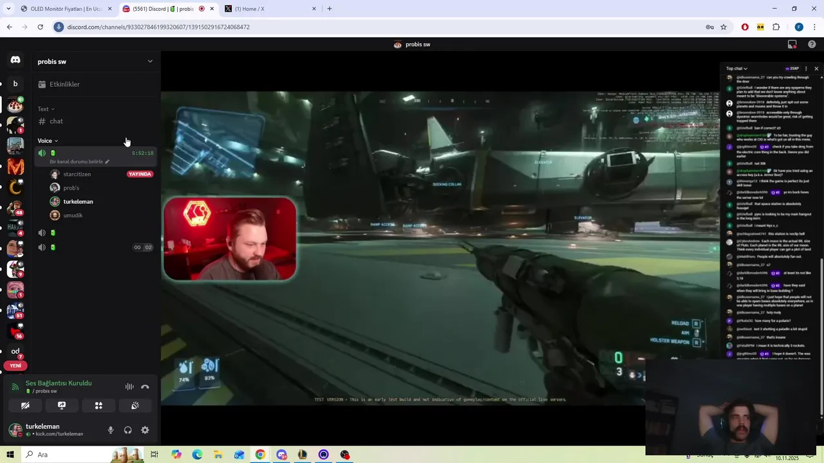Select turkeleman user in voice channel

(x=78, y=201)
